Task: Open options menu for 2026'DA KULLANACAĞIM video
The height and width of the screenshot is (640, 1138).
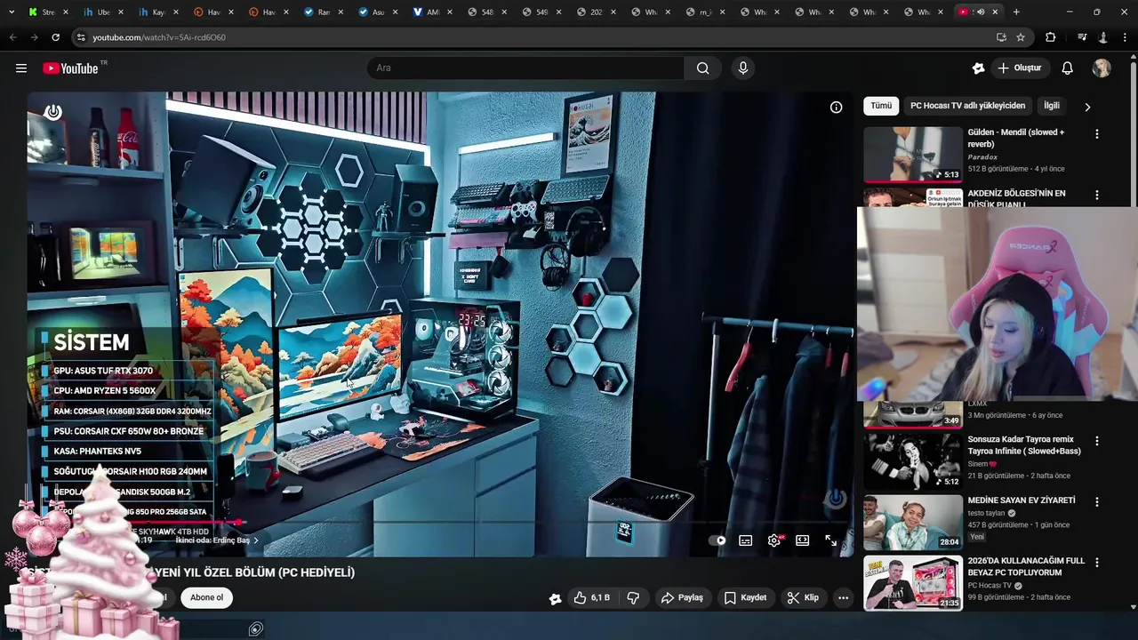Action: 1096,563
